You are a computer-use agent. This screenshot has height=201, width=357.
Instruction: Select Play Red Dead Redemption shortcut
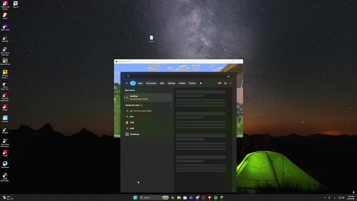[5, 97]
